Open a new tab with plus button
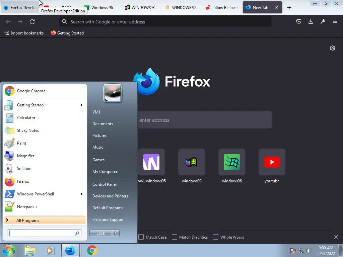 (289, 8)
